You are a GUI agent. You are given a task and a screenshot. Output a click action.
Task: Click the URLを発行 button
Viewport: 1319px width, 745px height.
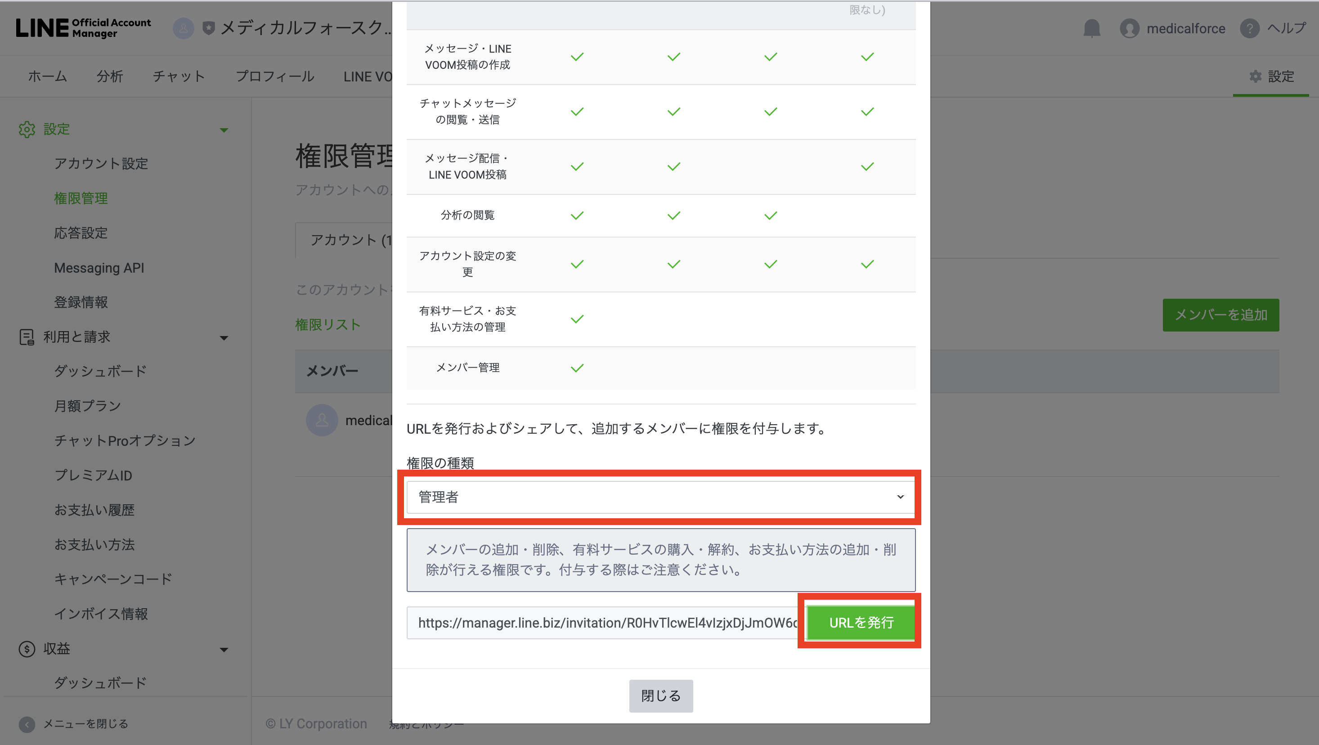point(861,623)
